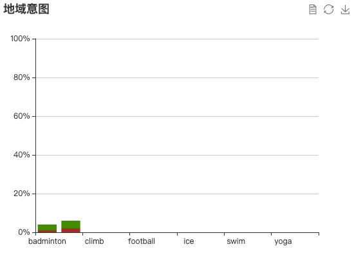Download chart as image icon
The width and height of the screenshot is (354, 271).
[x=345, y=10]
